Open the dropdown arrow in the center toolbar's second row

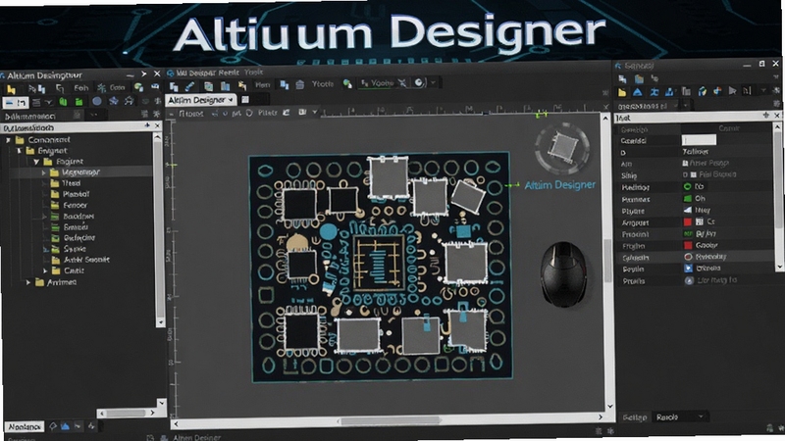[315, 112]
